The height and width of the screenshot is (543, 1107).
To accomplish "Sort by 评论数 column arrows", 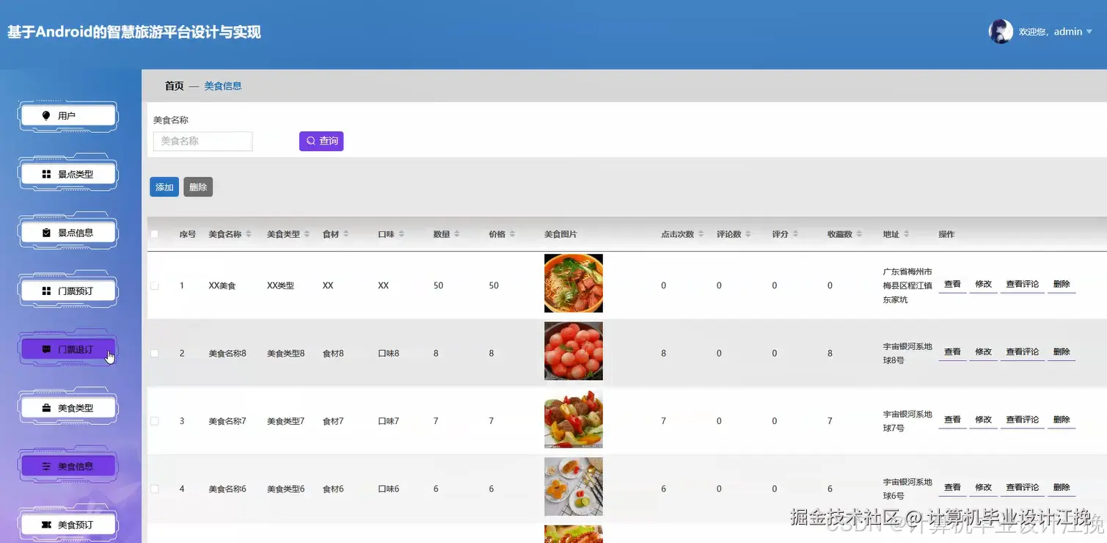I will click(x=748, y=234).
